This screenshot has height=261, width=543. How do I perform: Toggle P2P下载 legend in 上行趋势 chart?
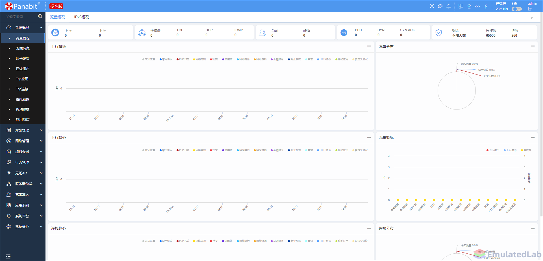click(183, 59)
